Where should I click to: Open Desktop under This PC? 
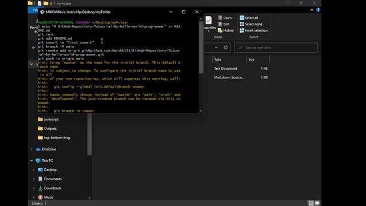(47, 170)
